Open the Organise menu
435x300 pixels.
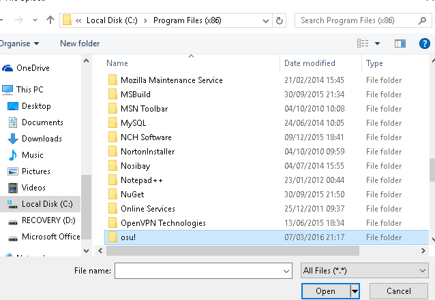coord(19,44)
